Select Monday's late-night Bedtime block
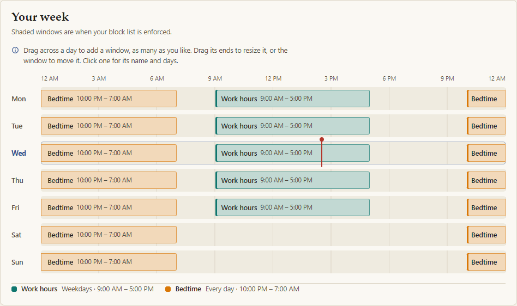 (x=486, y=99)
